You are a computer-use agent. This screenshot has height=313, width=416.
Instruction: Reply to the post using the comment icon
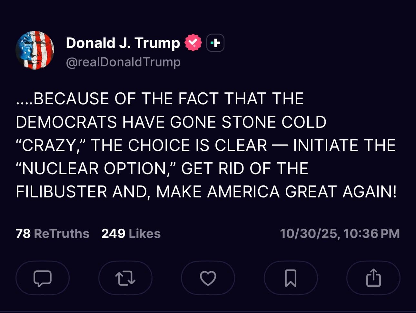coord(42,278)
